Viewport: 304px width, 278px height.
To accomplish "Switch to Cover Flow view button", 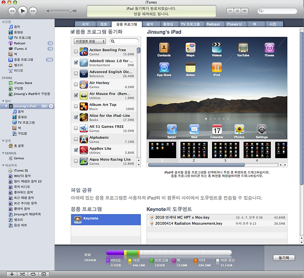I will (244, 11).
